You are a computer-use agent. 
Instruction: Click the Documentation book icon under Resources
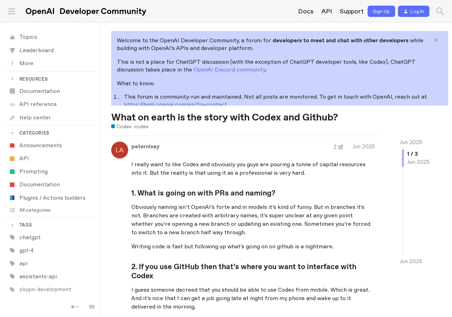click(x=12, y=91)
